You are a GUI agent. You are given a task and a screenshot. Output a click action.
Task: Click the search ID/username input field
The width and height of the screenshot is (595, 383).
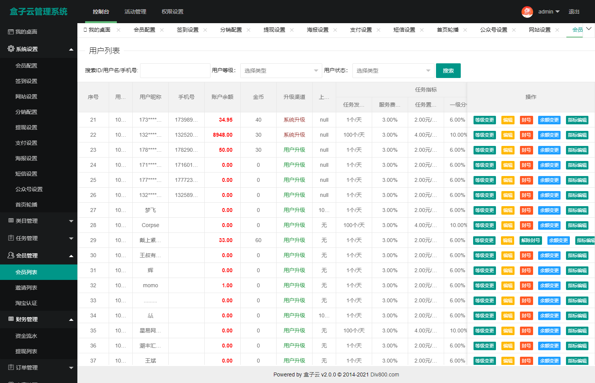[175, 71]
